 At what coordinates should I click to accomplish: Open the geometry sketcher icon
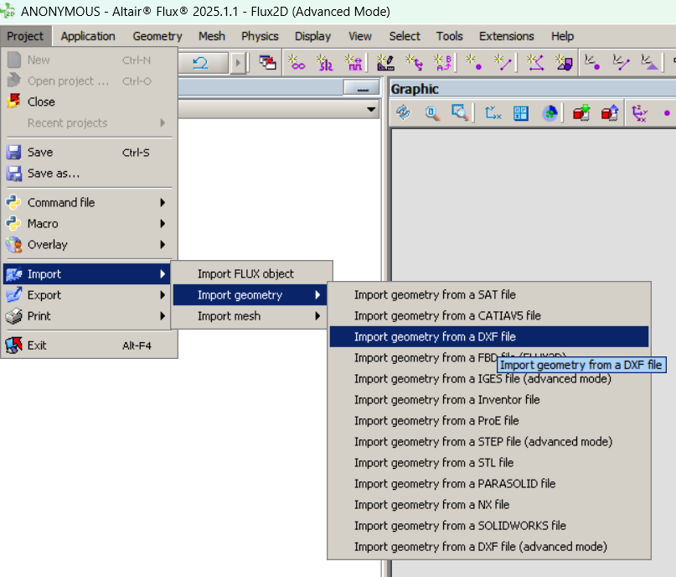(x=385, y=63)
